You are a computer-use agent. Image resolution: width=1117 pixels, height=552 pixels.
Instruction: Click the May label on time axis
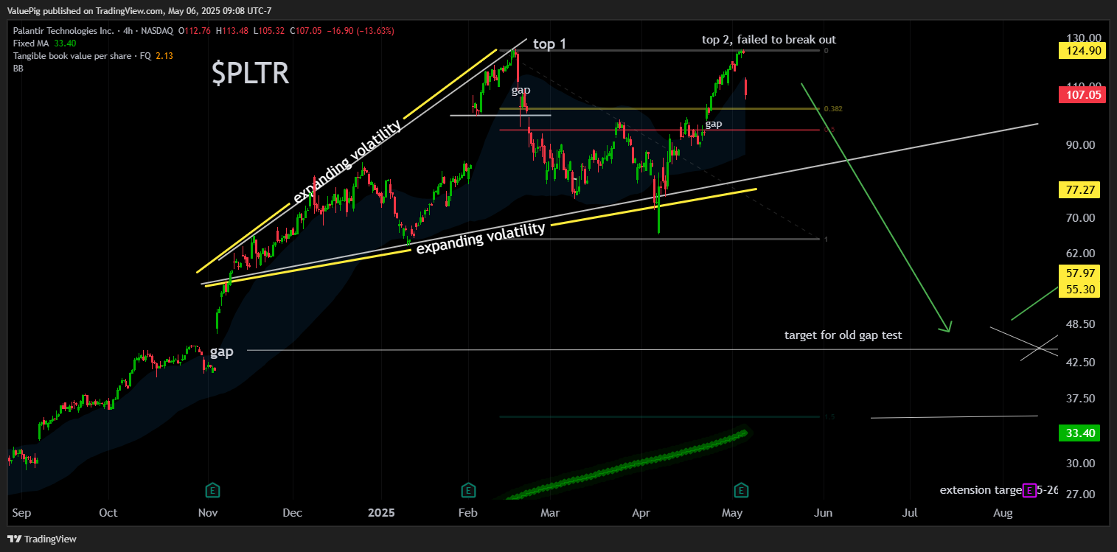732,512
